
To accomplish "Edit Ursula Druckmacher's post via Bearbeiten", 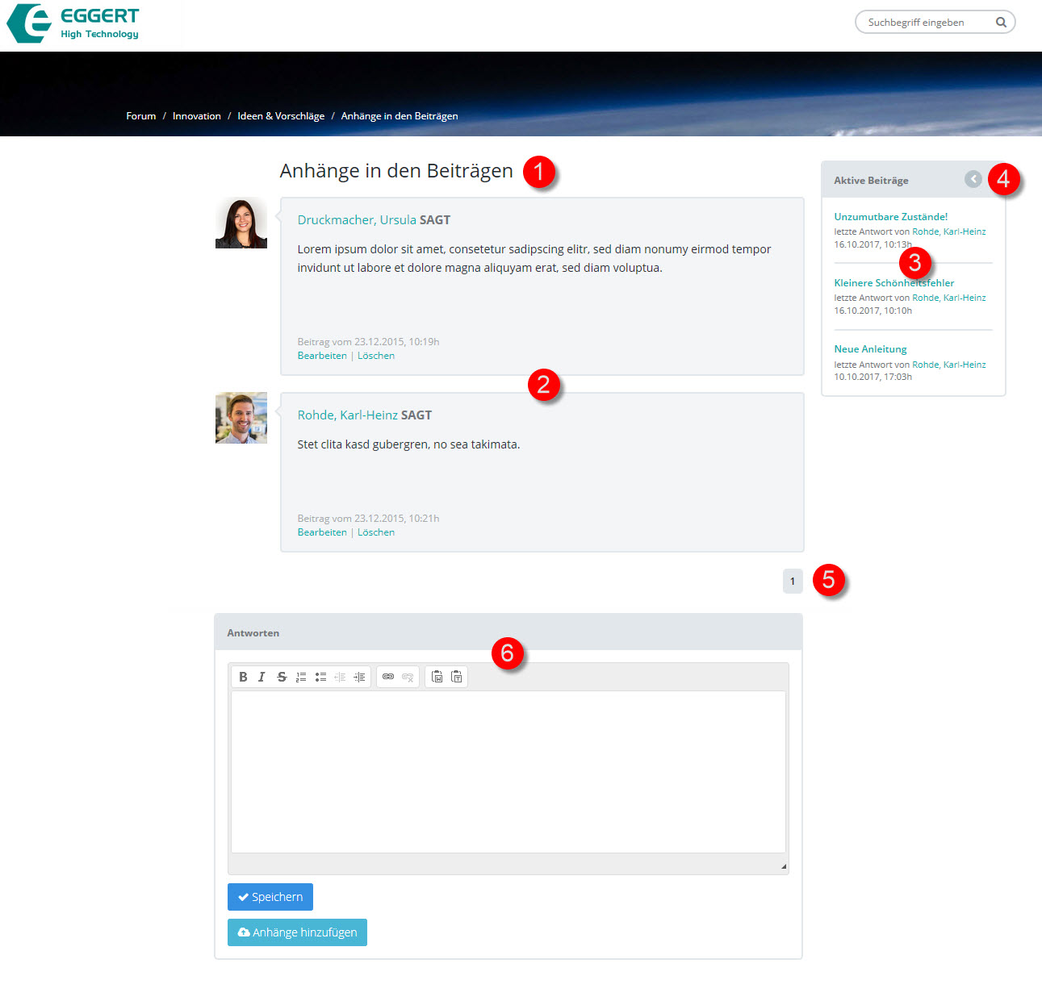I will click(x=322, y=356).
